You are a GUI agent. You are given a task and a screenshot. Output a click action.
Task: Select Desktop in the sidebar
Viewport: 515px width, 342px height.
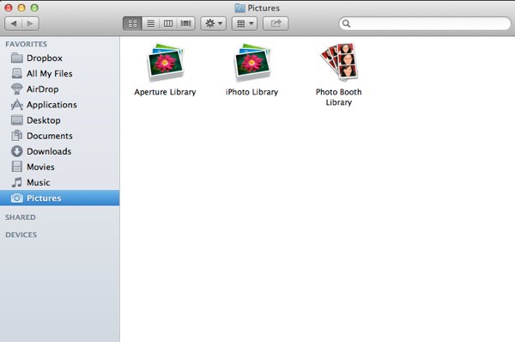pos(60,120)
